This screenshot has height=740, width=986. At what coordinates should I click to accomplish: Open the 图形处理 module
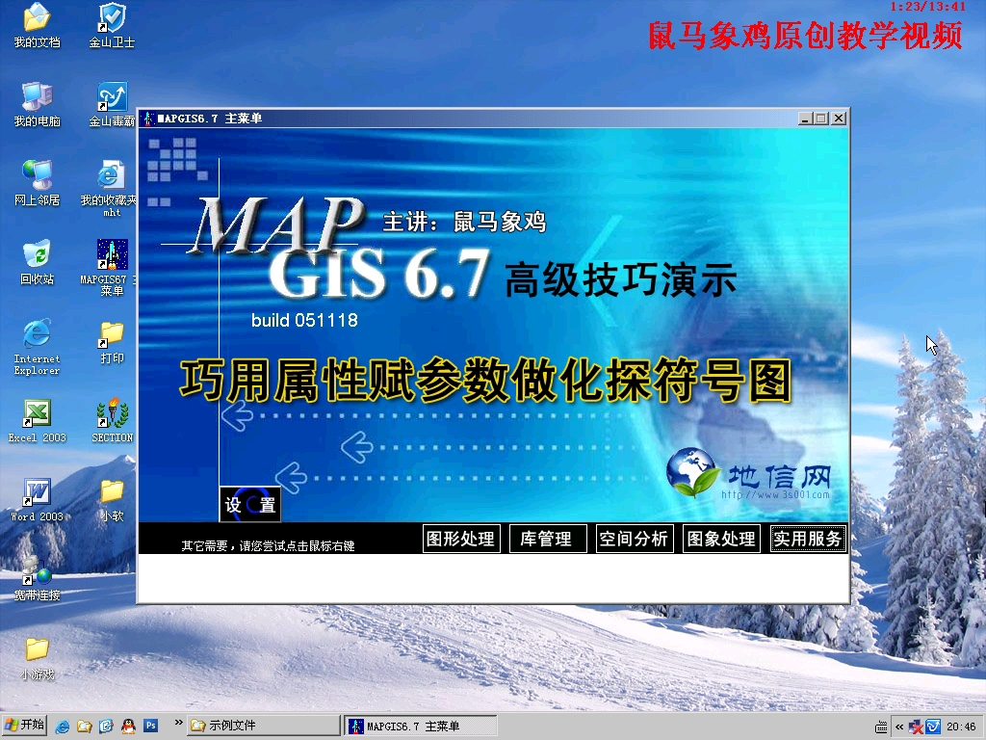pos(460,539)
